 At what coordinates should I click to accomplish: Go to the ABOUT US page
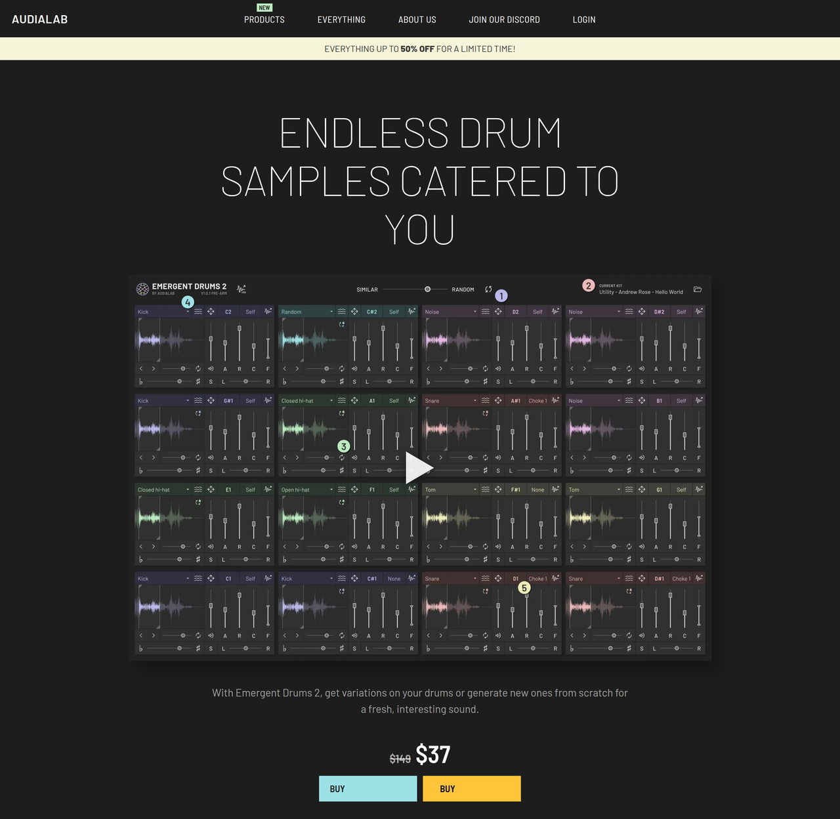[417, 20]
